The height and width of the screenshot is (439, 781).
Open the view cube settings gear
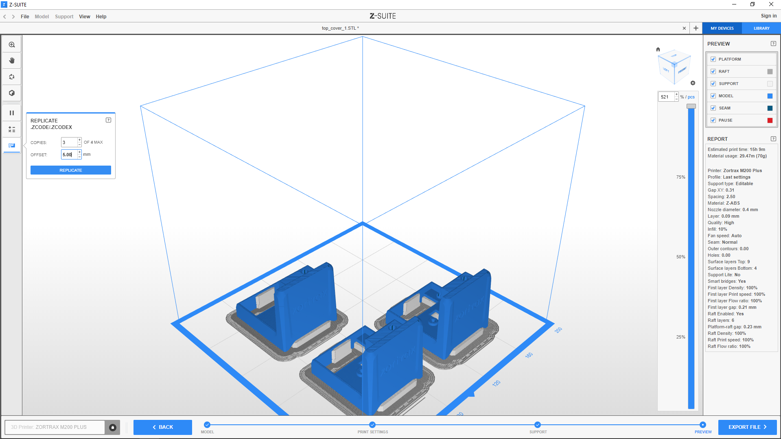693,83
